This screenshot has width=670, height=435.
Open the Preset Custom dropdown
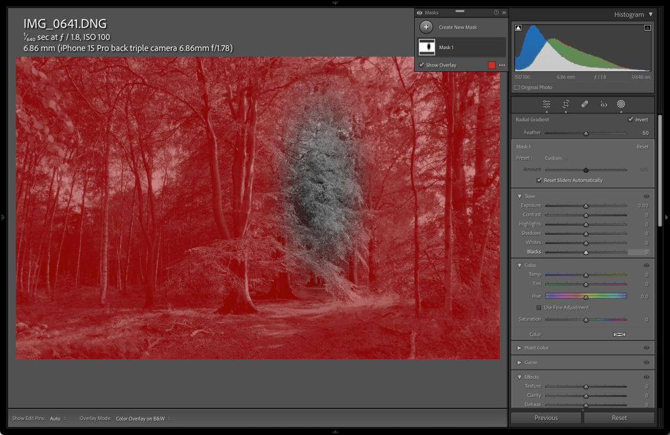pyautogui.click(x=554, y=158)
